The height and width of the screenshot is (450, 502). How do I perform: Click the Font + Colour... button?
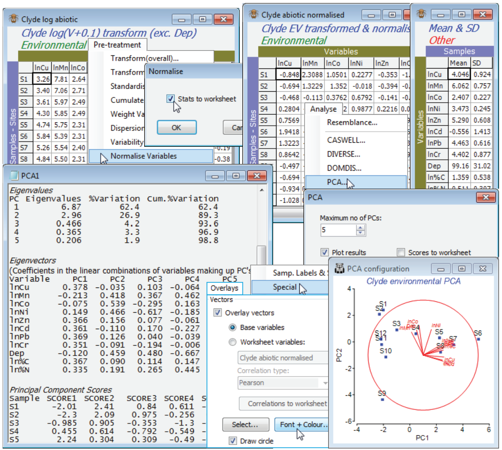pos(302,425)
